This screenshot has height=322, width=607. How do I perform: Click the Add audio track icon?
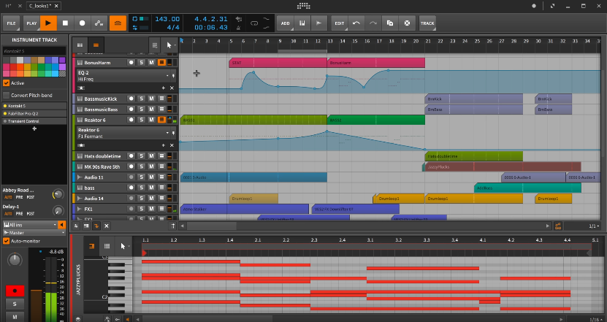[319, 23]
